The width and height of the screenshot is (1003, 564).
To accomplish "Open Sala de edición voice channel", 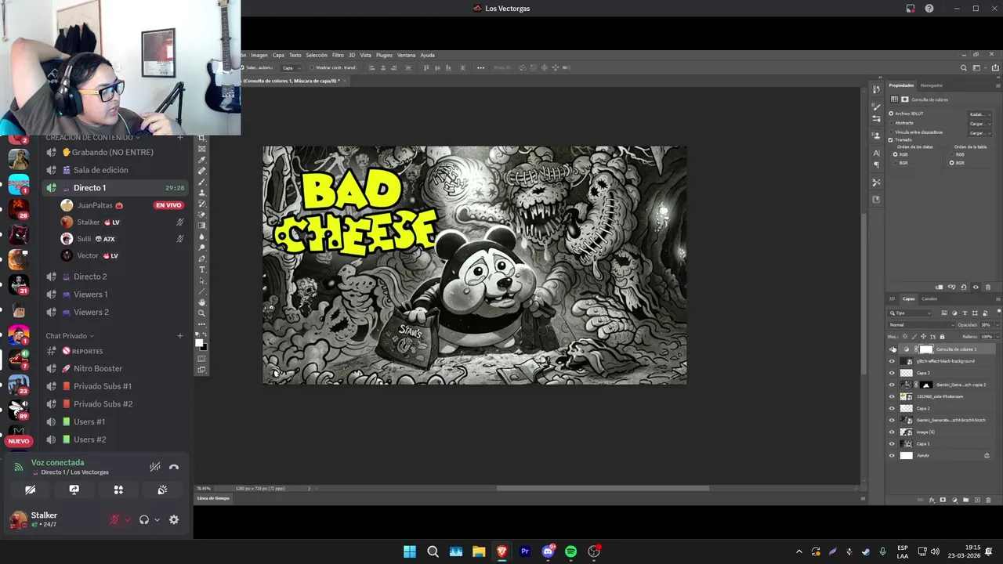I will pos(114,170).
